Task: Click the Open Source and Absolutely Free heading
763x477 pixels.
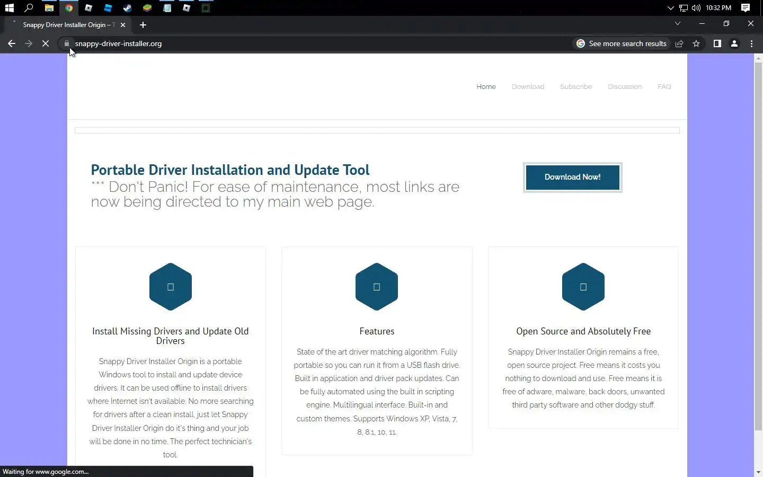Action: click(x=583, y=331)
